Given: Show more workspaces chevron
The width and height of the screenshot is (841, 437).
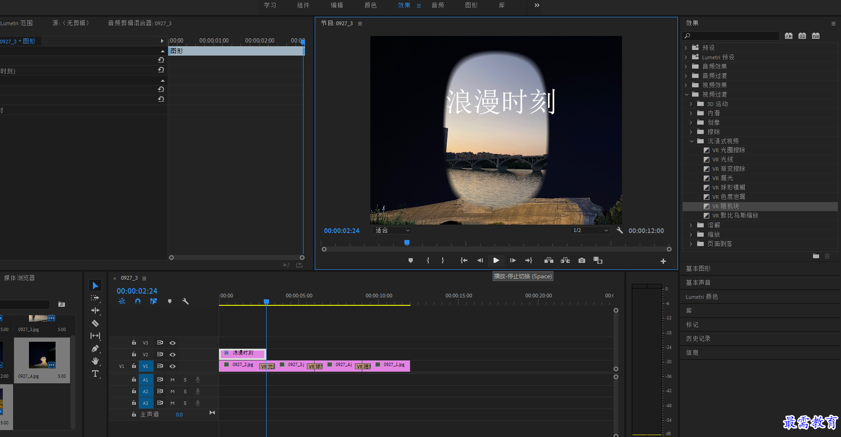Looking at the screenshot, I should point(537,5).
